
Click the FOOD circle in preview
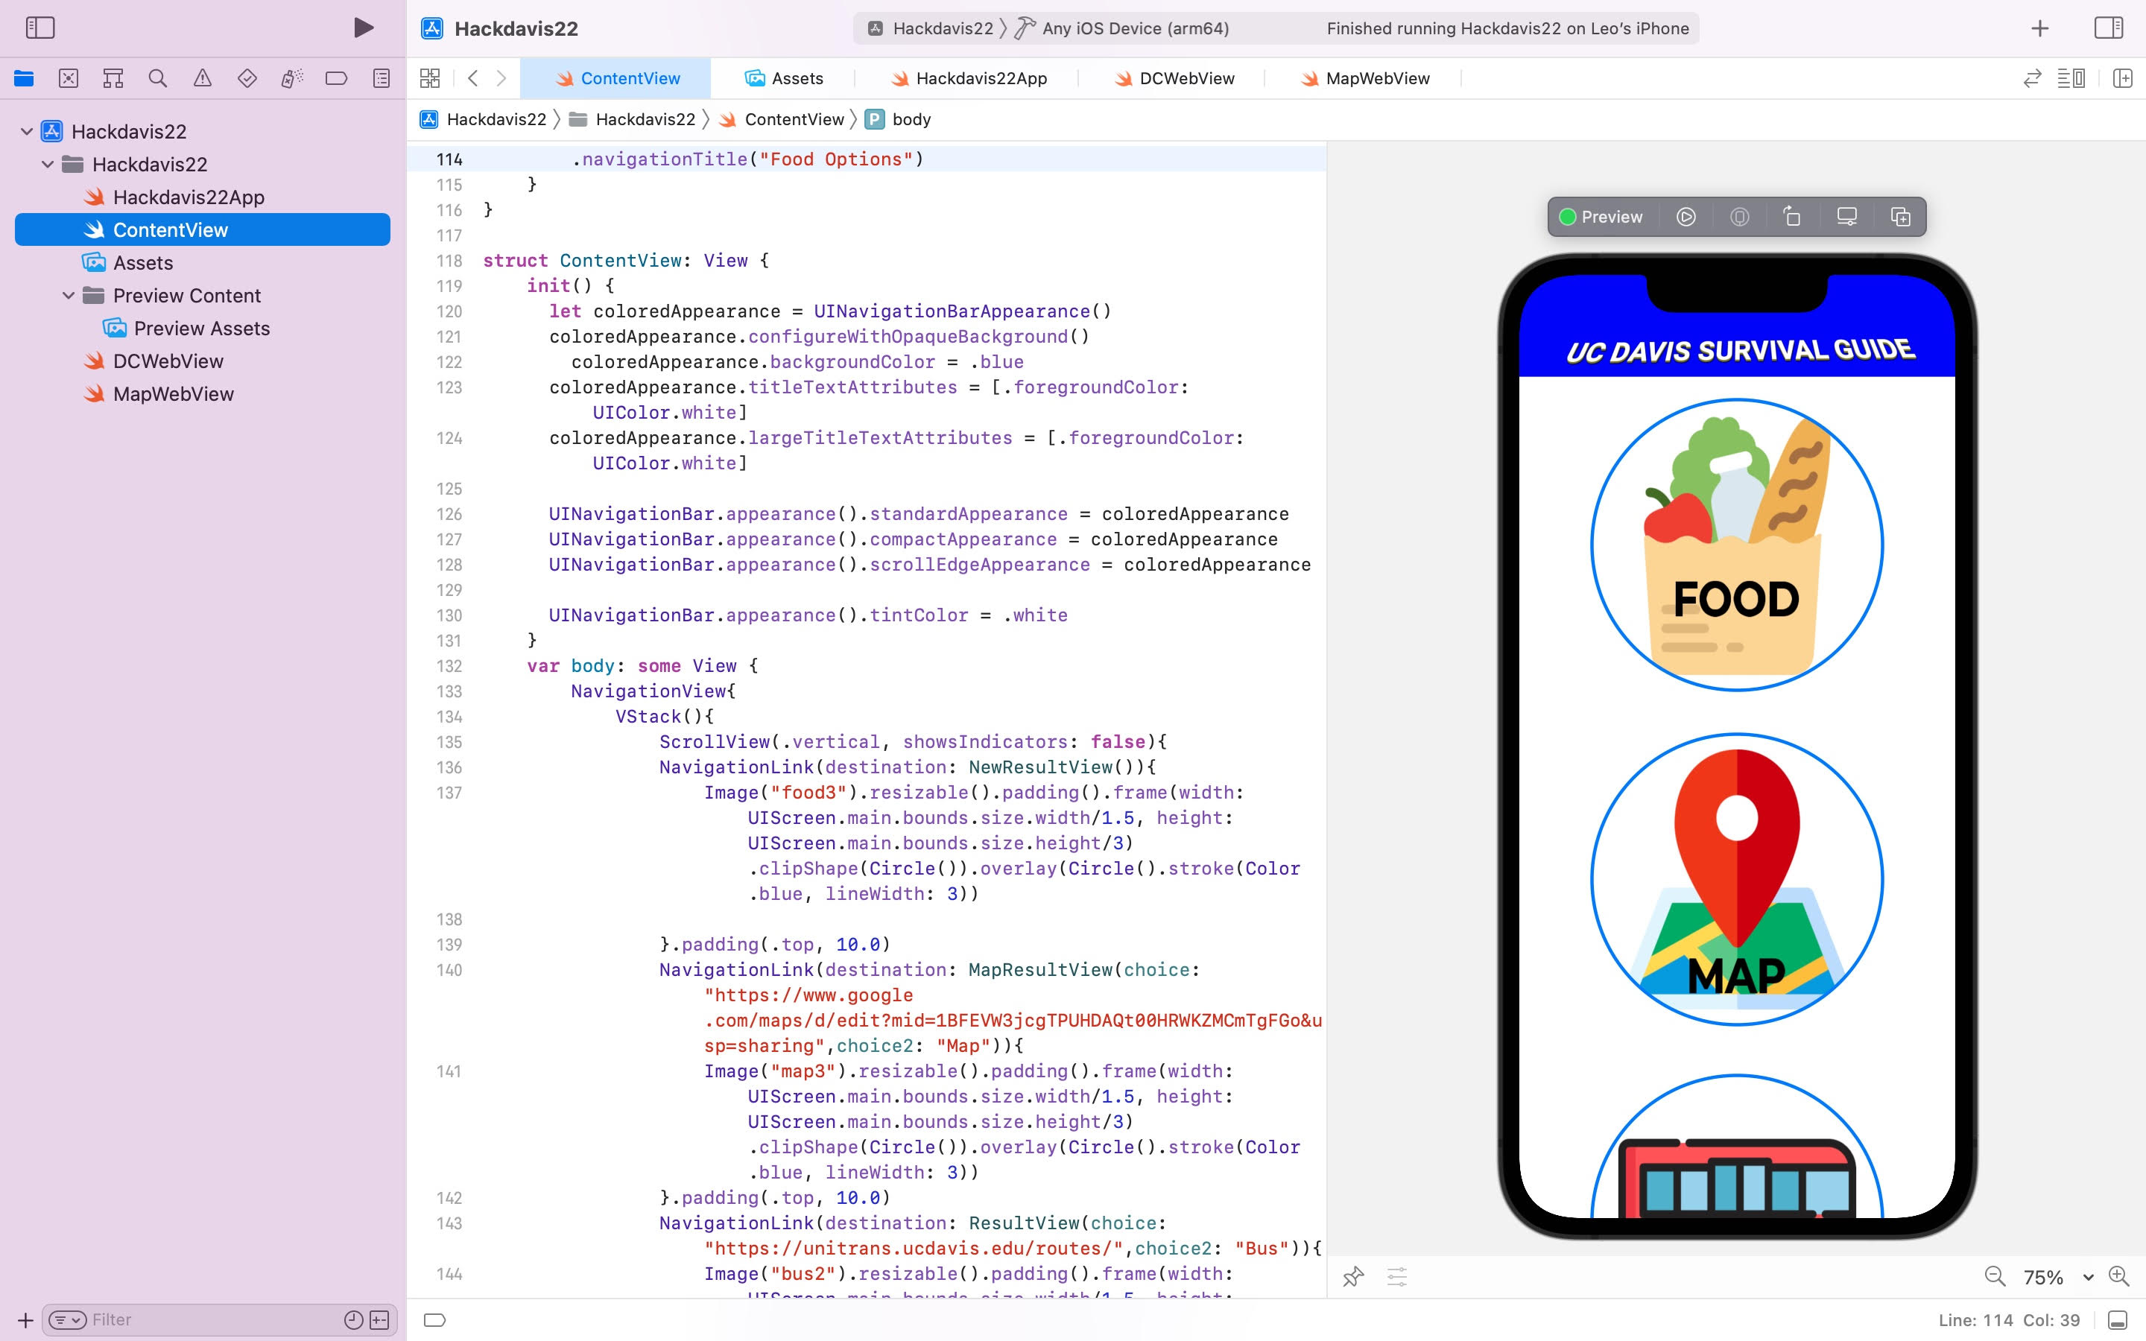[x=1736, y=545]
